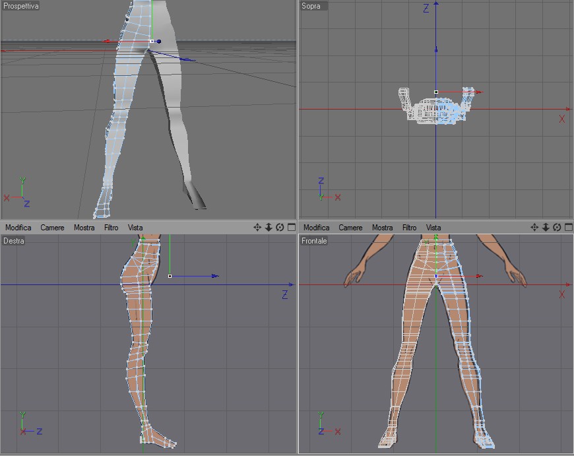This screenshot has height=456, width=574.
Task: Open the Mostra menu of the Destra viewport
Action: pyautogui.click(x=84, y=228)
